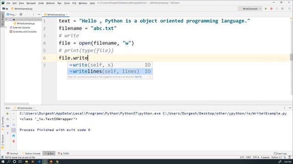The height and width of the screenshot is (164, 293).
Task: Click Run panel layout restore icon
Action: 8,126
